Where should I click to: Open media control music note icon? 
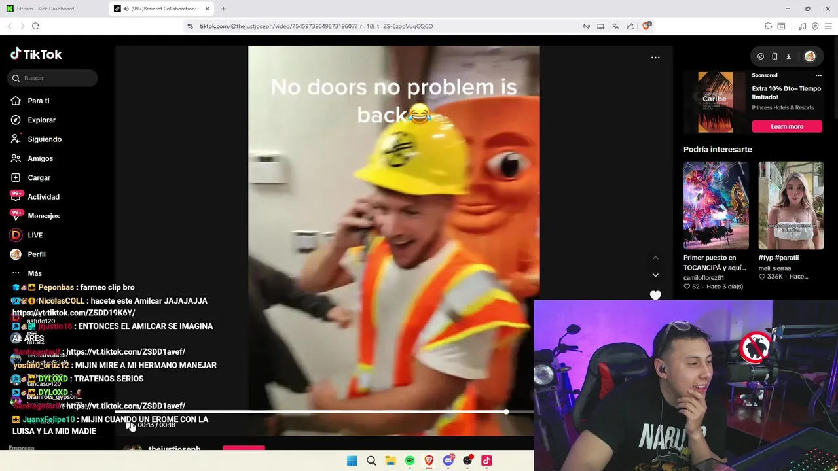(x=802, y=26)
